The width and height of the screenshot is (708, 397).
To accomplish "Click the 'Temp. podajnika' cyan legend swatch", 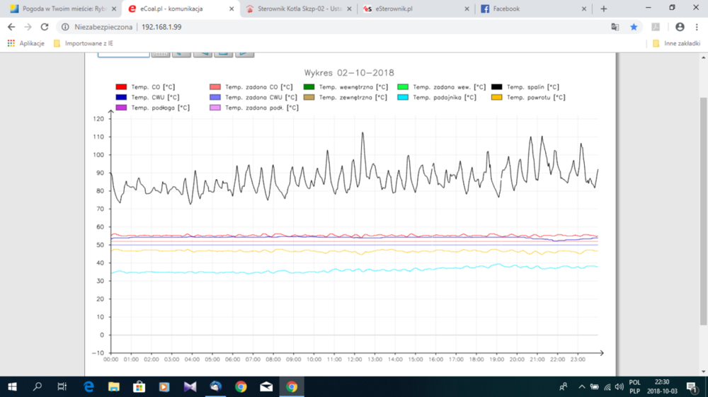I will click(403, 98).
